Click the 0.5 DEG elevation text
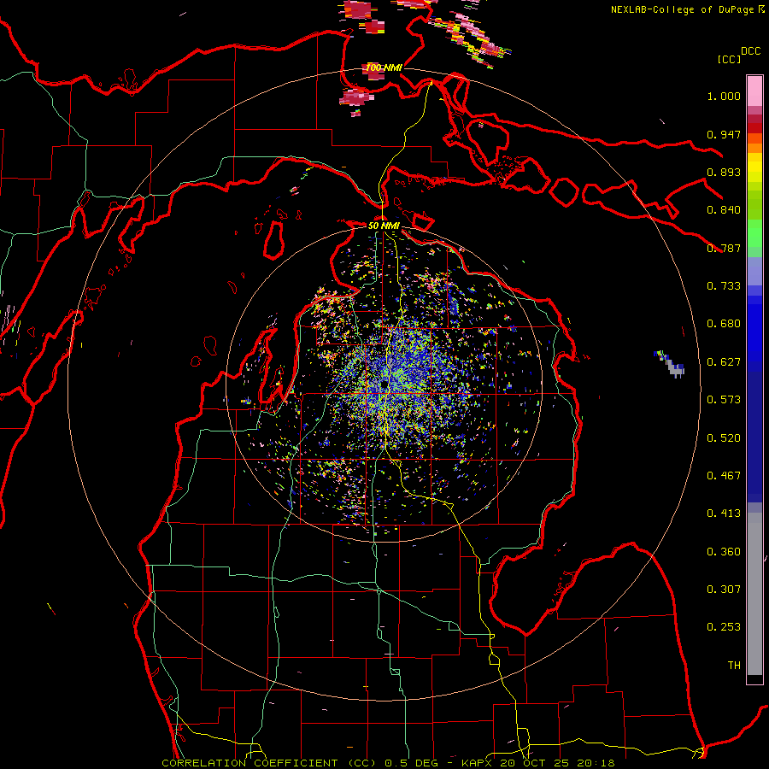Screen dimensions: 769x769 tap(412, 763)
